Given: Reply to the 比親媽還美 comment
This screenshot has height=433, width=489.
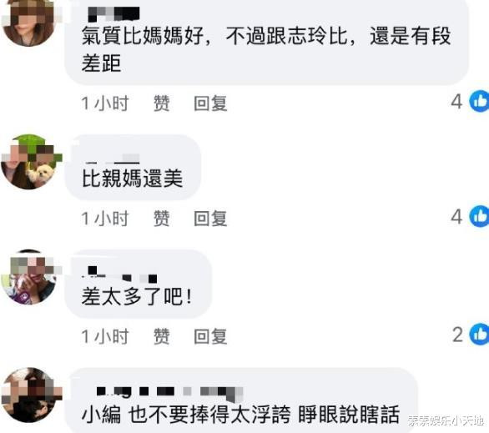Looking at the screenshot, I should click(x=210, y=219).
